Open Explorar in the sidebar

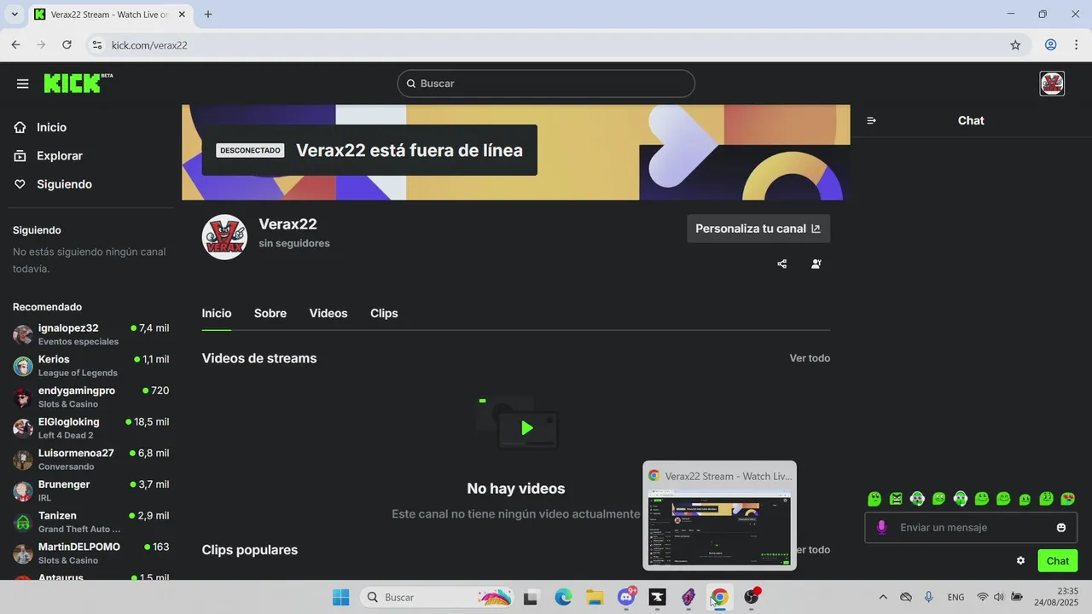click(60, 156)
